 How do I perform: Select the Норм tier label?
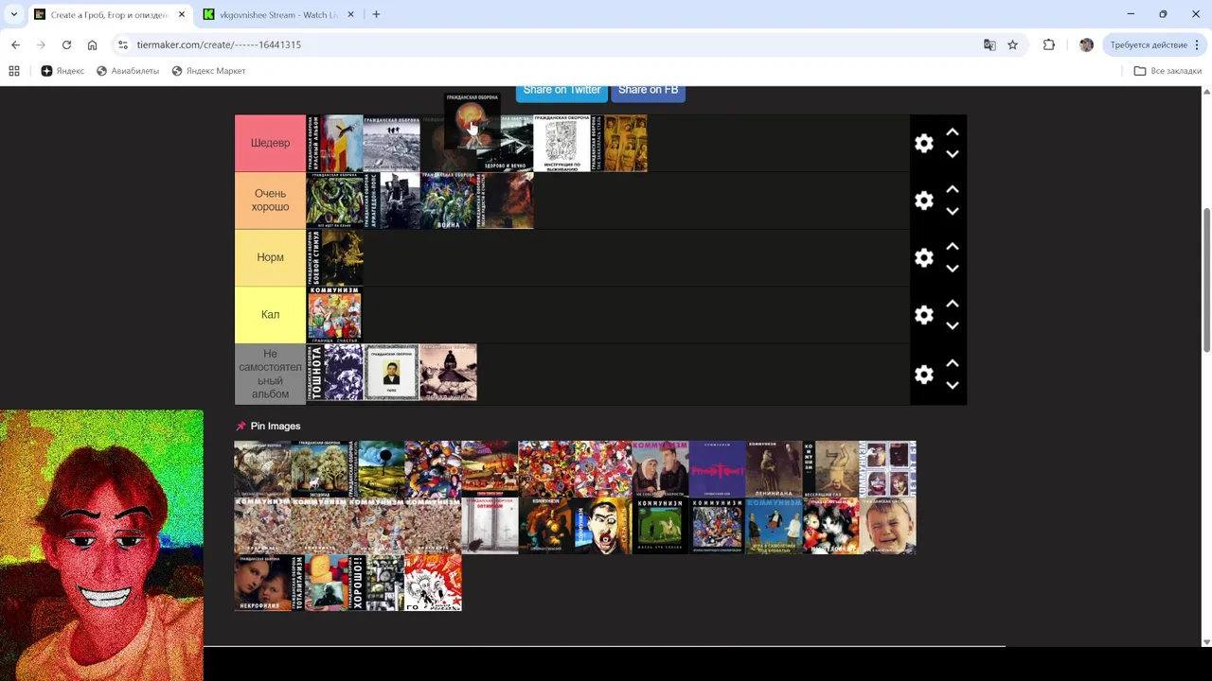(x=270, y=257)
